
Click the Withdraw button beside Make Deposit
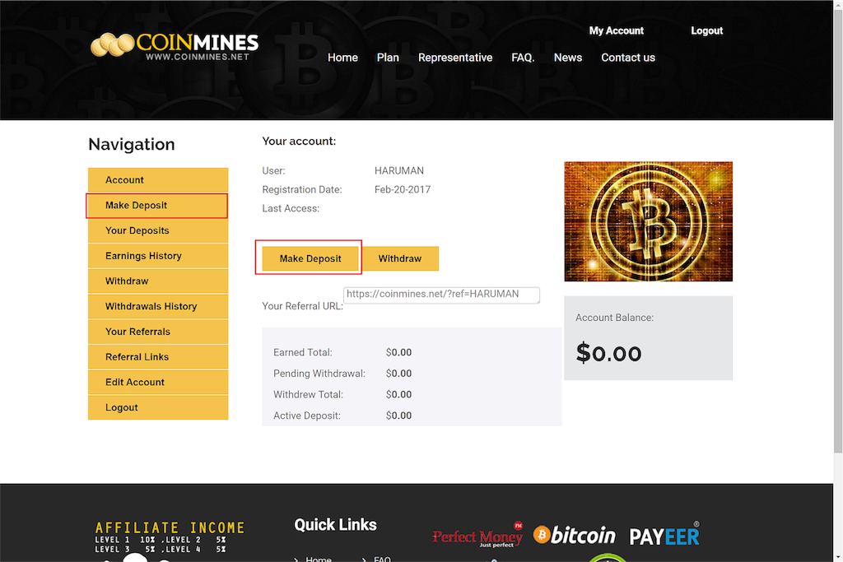click(400, 258)
